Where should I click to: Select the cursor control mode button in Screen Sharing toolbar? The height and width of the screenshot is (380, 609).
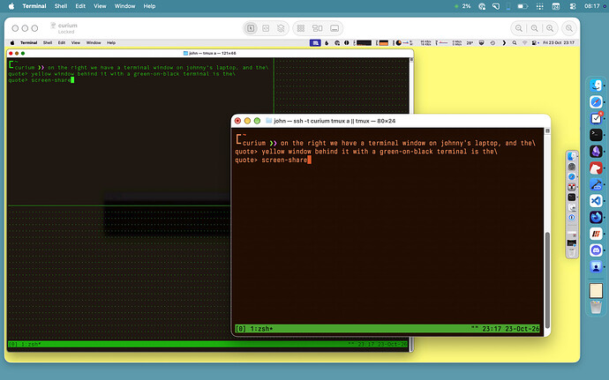coord(251,28)
